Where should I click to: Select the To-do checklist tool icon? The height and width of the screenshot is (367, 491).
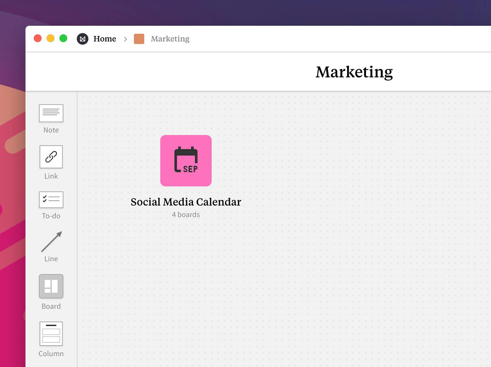pos(51,199)
